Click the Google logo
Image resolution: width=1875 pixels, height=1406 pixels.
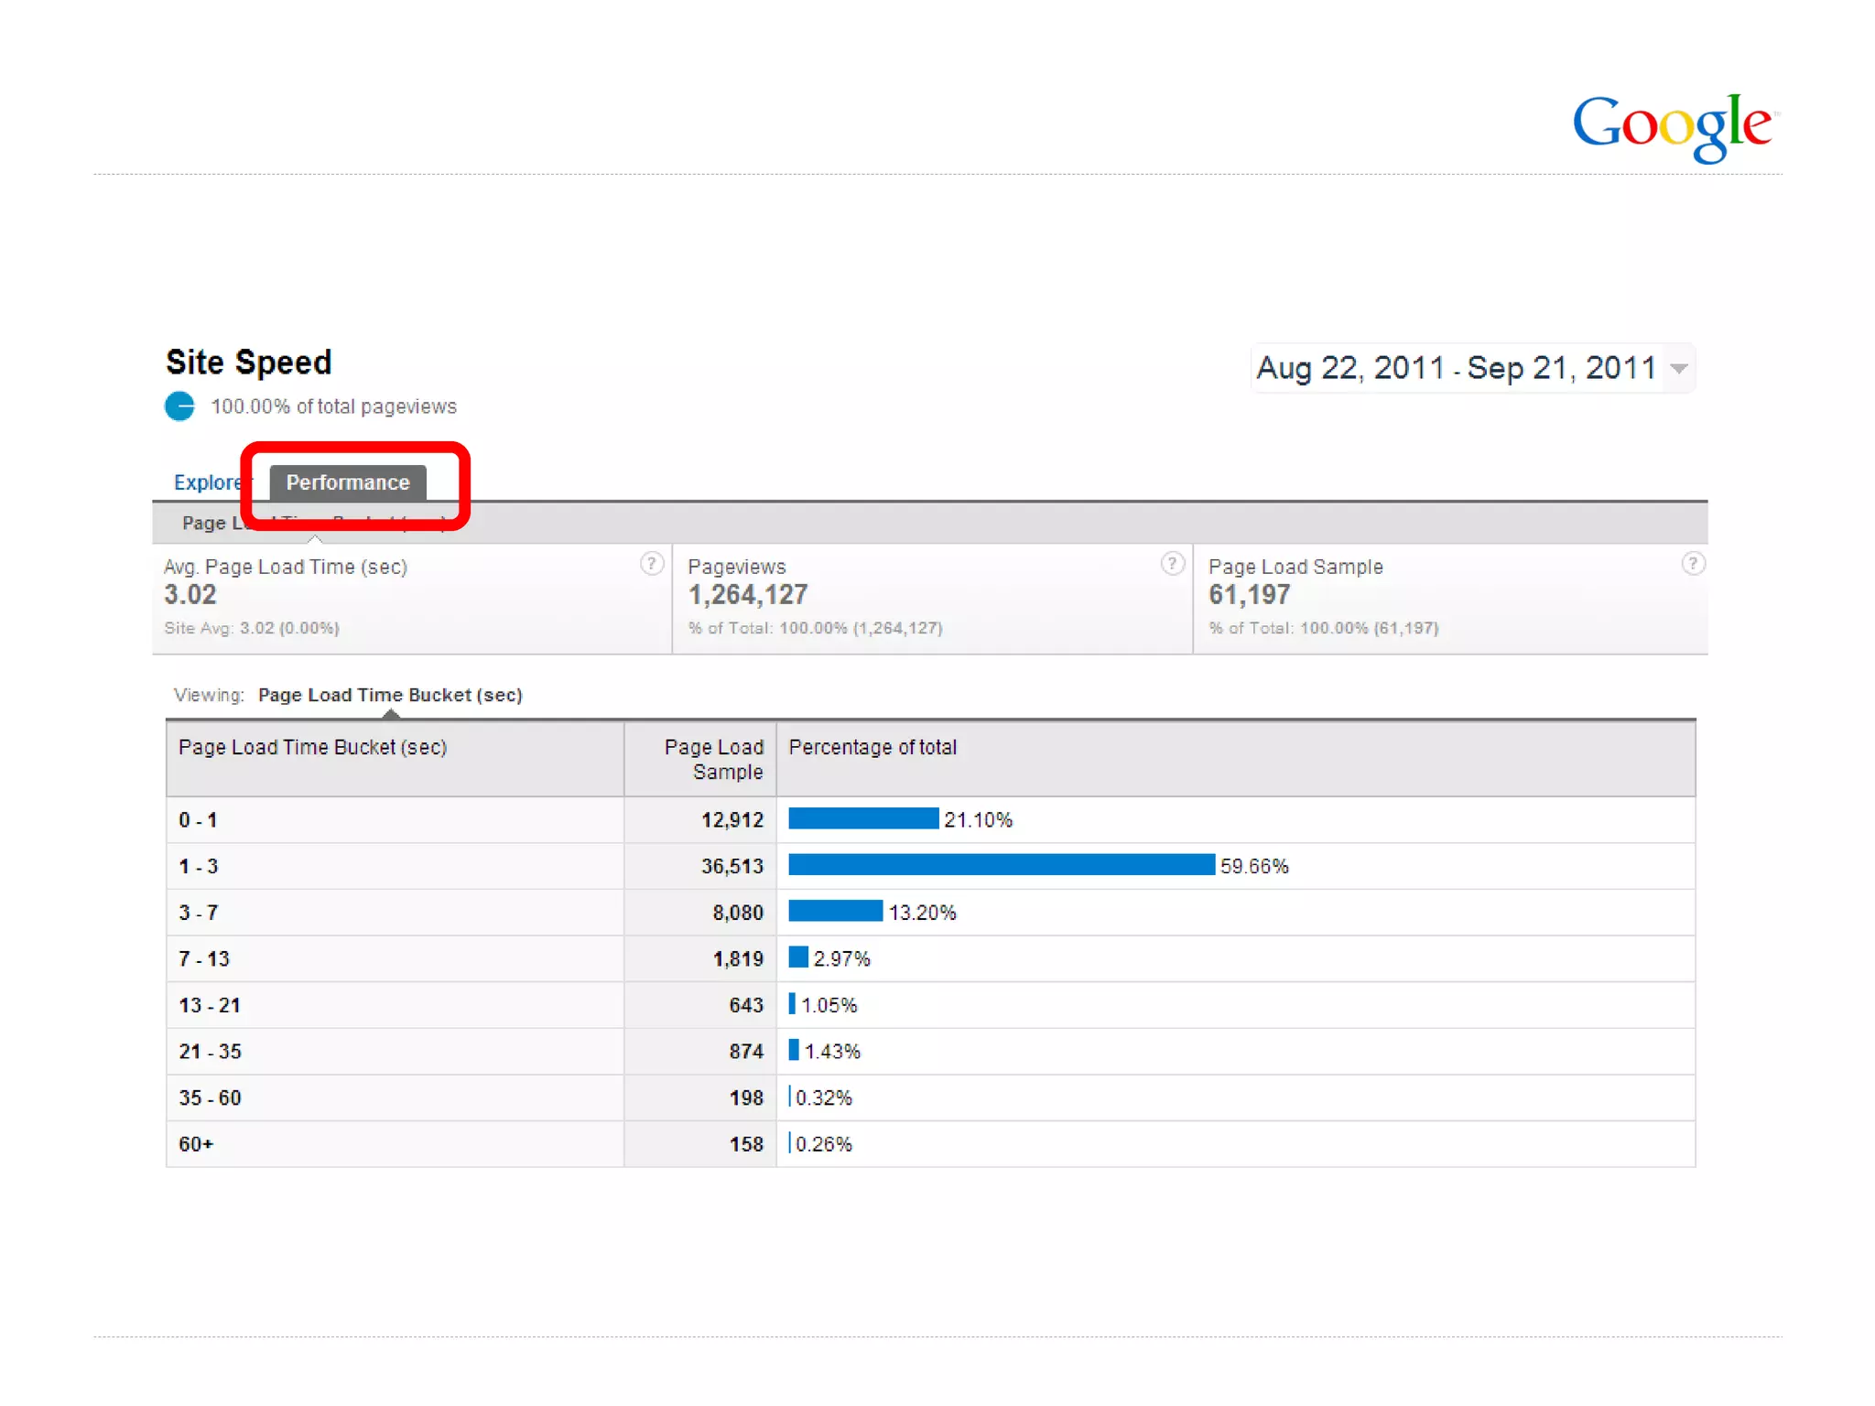pos(1674,125)
